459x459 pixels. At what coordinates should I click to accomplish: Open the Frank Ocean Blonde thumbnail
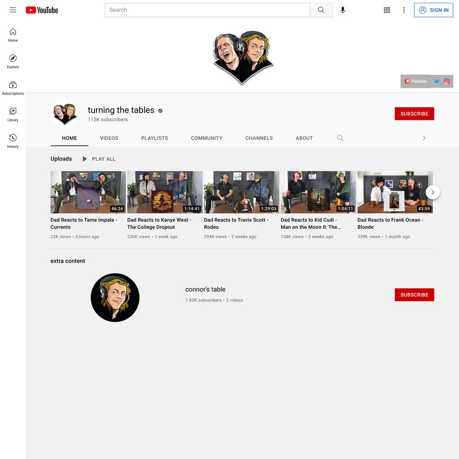(395, 192)
